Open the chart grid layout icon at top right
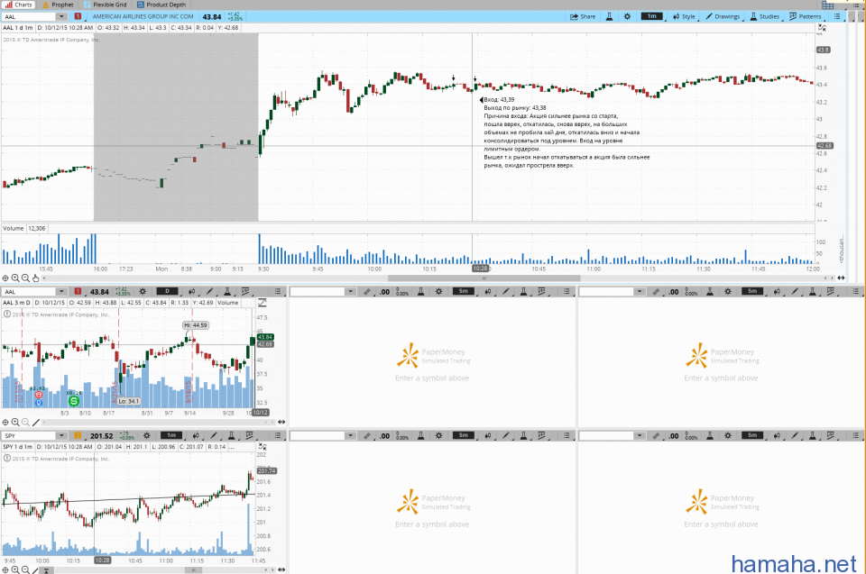 (x=827, y=5)
